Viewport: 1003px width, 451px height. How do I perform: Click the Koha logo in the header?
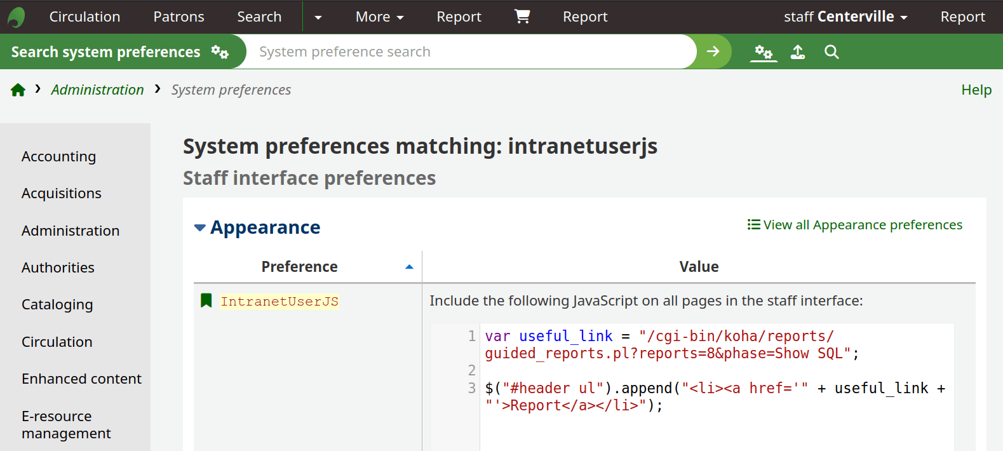pos(17,17)
